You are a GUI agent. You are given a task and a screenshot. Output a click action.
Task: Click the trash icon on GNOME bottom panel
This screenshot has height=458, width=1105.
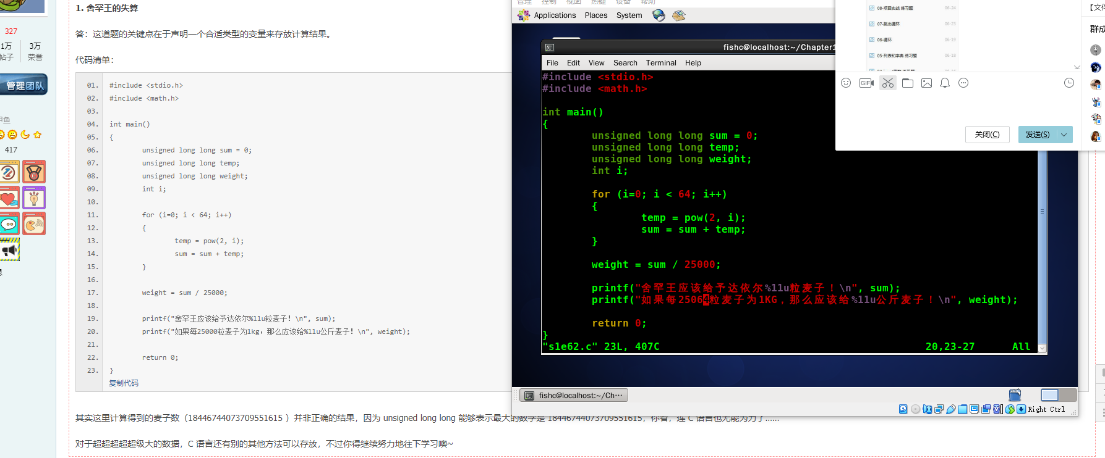1015,395
